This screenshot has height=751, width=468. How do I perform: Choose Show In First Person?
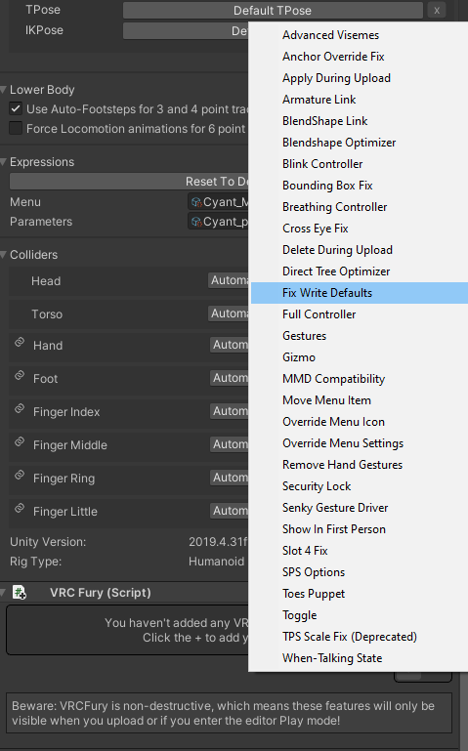point(360,529)
